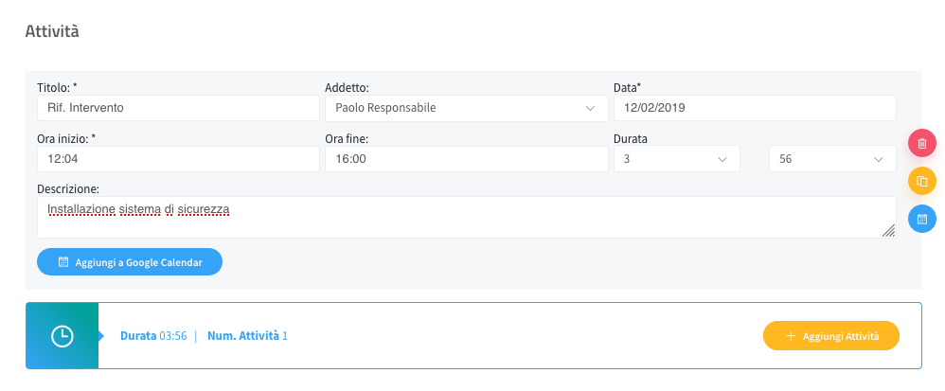
Task: Click the Aggiungi Attività button
Action: click(x=831, y=335)
